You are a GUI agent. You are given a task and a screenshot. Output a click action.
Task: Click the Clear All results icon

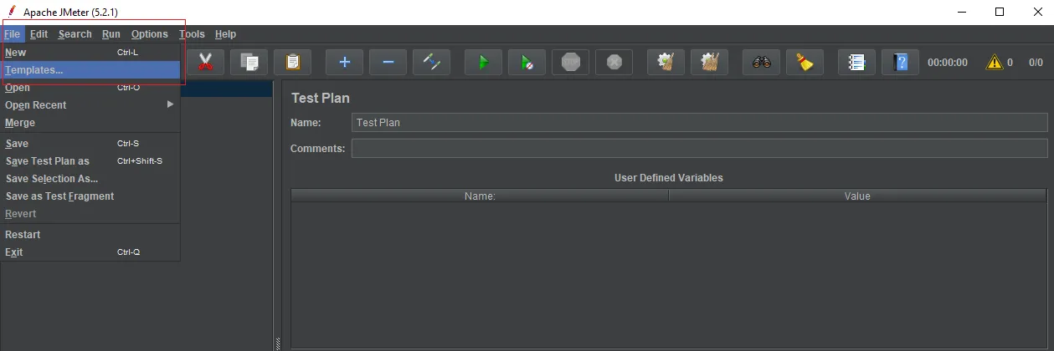pos(709,62)
